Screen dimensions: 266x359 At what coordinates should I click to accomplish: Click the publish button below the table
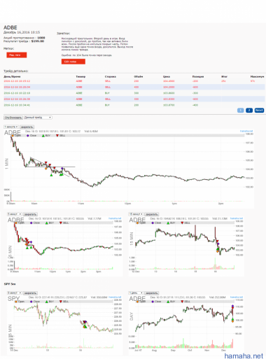(13, 118)
